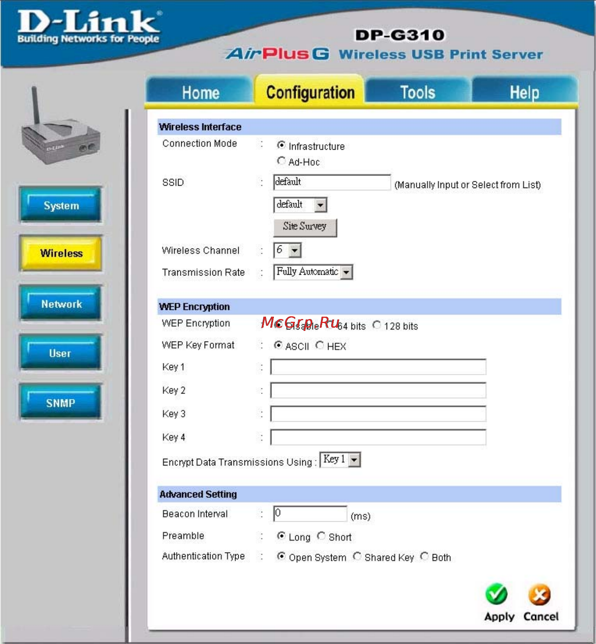Open the Transmission Rate dropdown
Image resolution: width=596 pixels, height=644 pixels.
[313, 272]
